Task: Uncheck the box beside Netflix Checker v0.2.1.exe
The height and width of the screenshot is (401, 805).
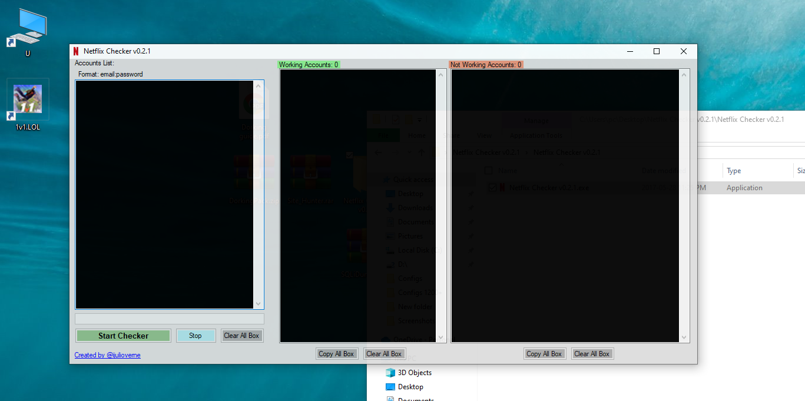Action: (493, 187)
